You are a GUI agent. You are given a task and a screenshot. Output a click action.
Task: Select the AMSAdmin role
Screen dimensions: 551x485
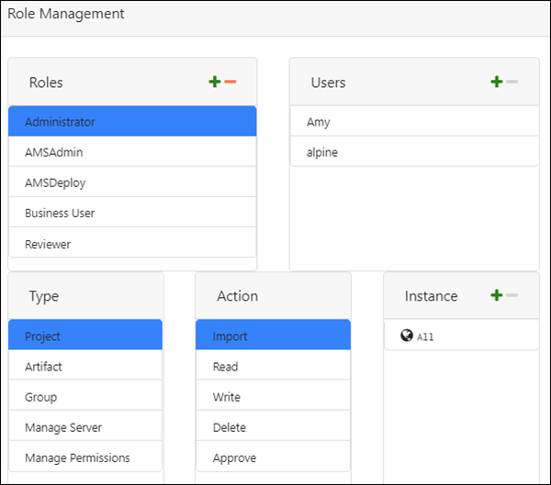(132, 152)
